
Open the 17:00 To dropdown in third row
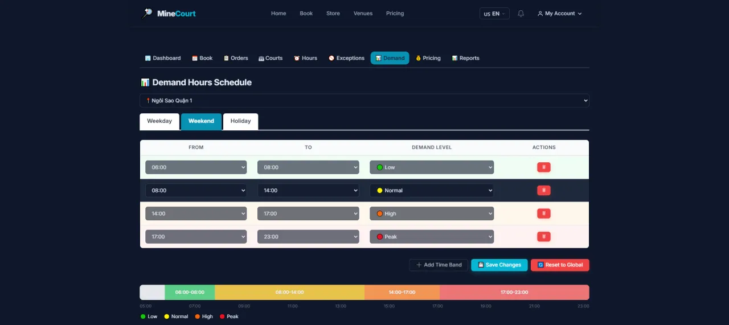pos(308,213)
